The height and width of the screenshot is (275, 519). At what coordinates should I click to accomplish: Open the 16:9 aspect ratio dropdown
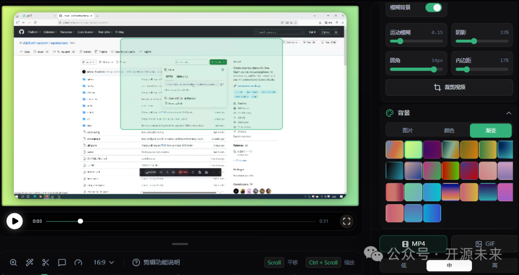104,263
